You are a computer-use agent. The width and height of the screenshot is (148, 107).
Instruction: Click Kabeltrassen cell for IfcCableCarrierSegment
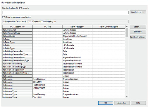coord(77,70)
